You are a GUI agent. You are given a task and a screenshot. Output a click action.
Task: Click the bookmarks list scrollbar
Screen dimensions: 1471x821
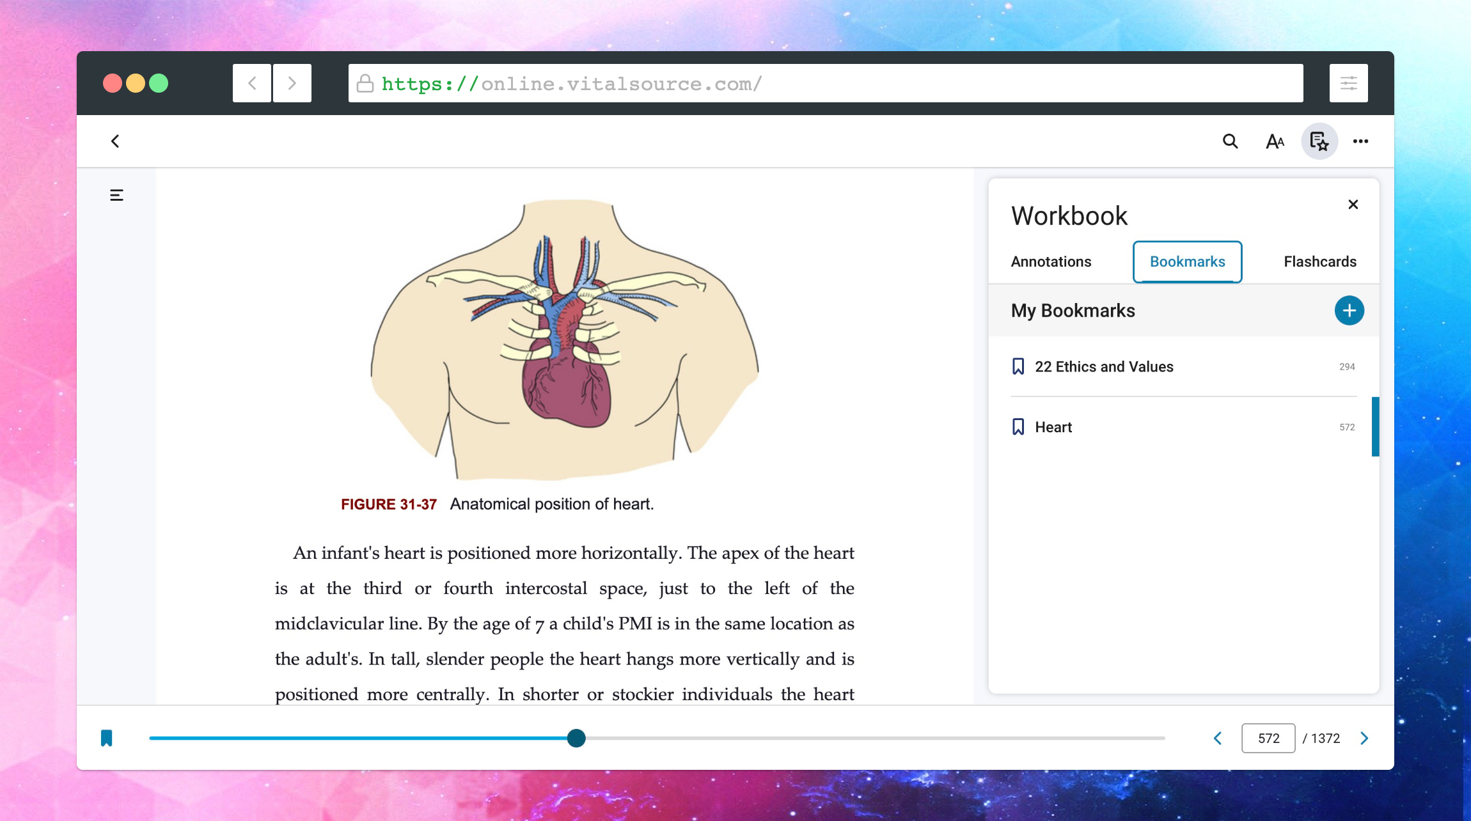1374,426
